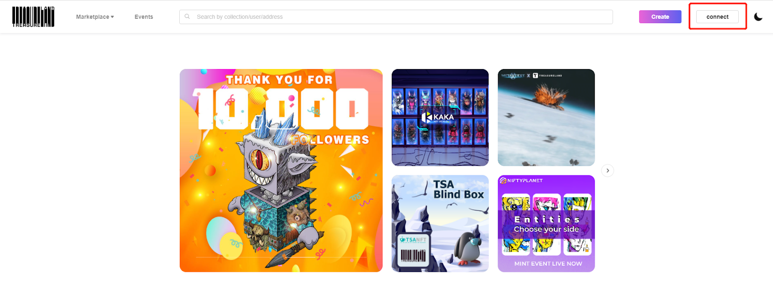
Task: Open the NiftyPlanet Entities mint banner
Action: coord(546,224)
